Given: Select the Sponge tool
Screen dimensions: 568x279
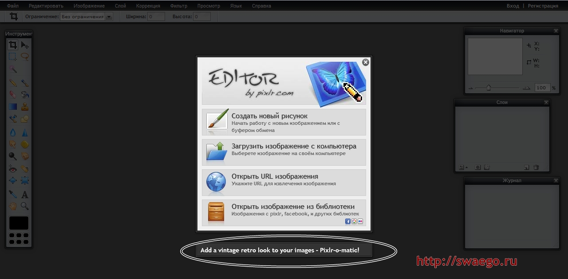Looking at the screenshot, I should coord(25,144).
